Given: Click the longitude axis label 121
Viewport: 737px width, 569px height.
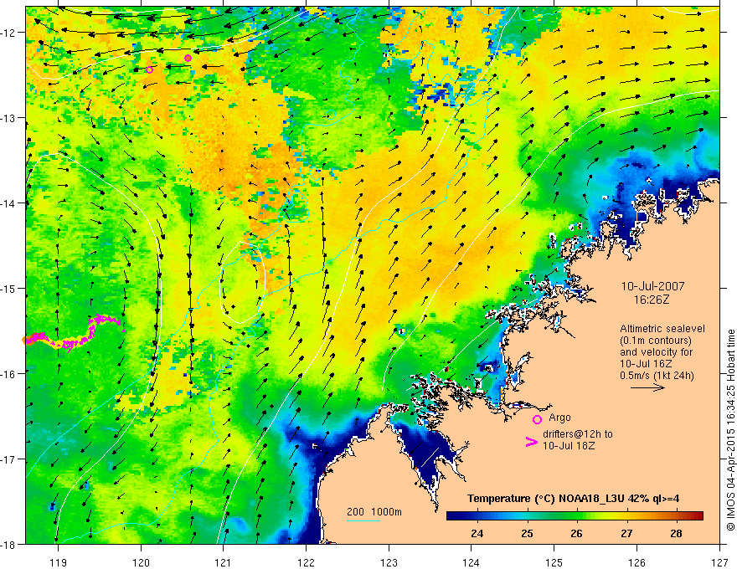Looking at the screenshot, I should click(x=224, y=562).
